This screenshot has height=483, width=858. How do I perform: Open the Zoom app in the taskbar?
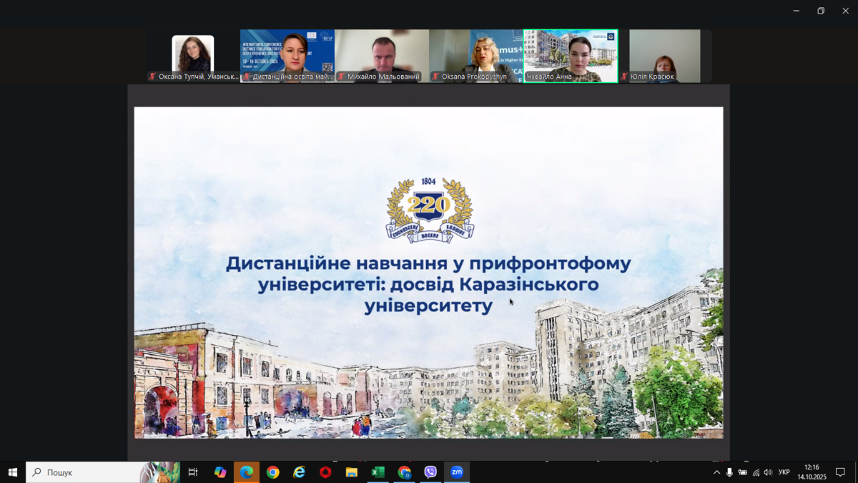click(457, 472)
